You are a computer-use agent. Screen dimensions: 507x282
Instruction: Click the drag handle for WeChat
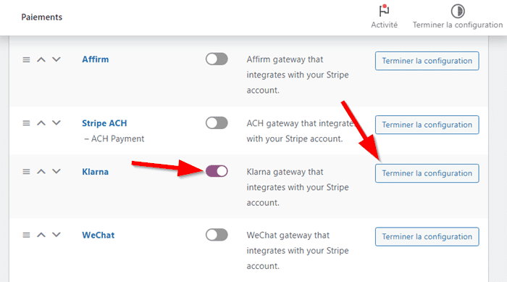(x=26, y=235)
